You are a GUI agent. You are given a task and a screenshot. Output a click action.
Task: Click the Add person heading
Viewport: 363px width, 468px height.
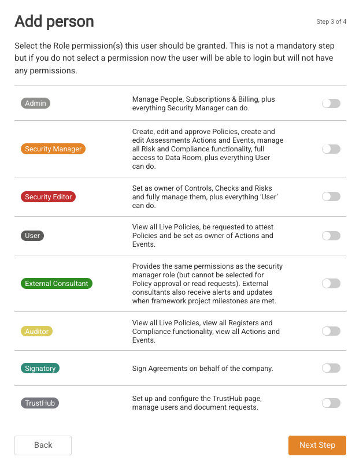tap(54, 22)
